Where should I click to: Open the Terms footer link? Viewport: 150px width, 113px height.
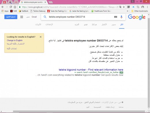(88, 107)
